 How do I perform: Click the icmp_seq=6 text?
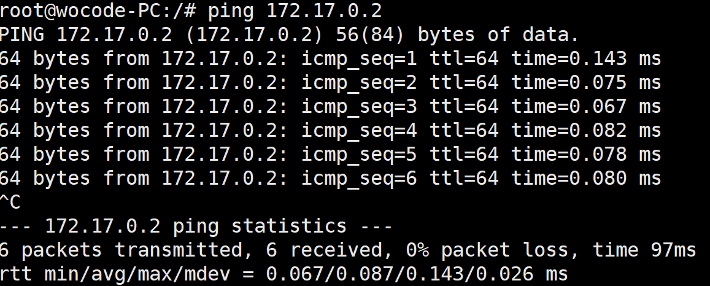[359, 178]
